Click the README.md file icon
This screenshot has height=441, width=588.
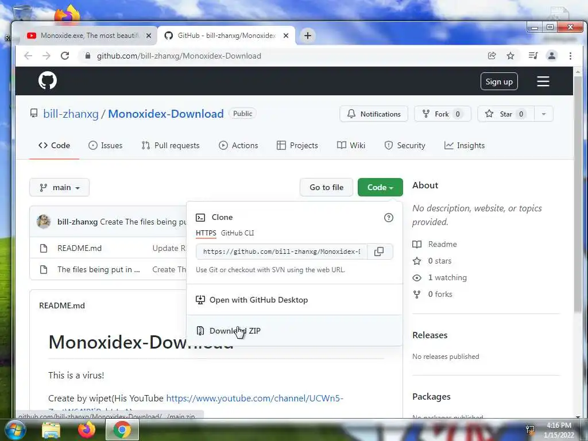click(44, 248)
